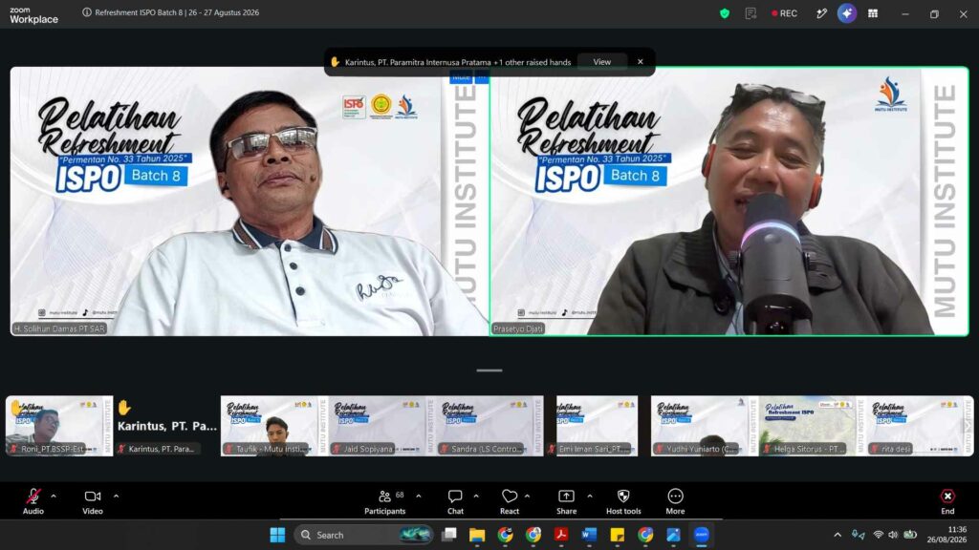Screen dimensions: 979x550
Task: Click View on raised hands notification
Action: point(602,62)
